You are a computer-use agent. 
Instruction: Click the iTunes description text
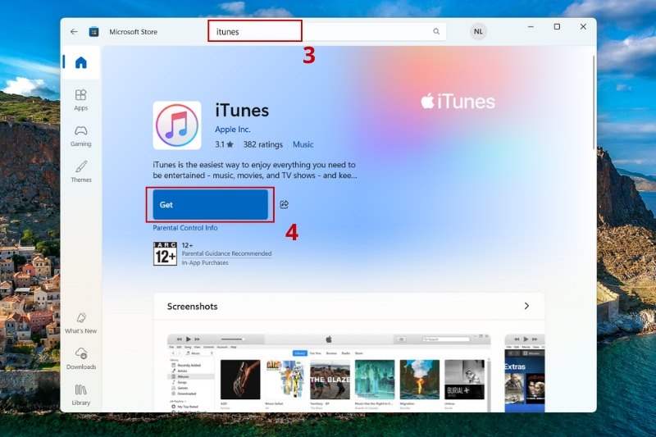(x=255, y=170)
